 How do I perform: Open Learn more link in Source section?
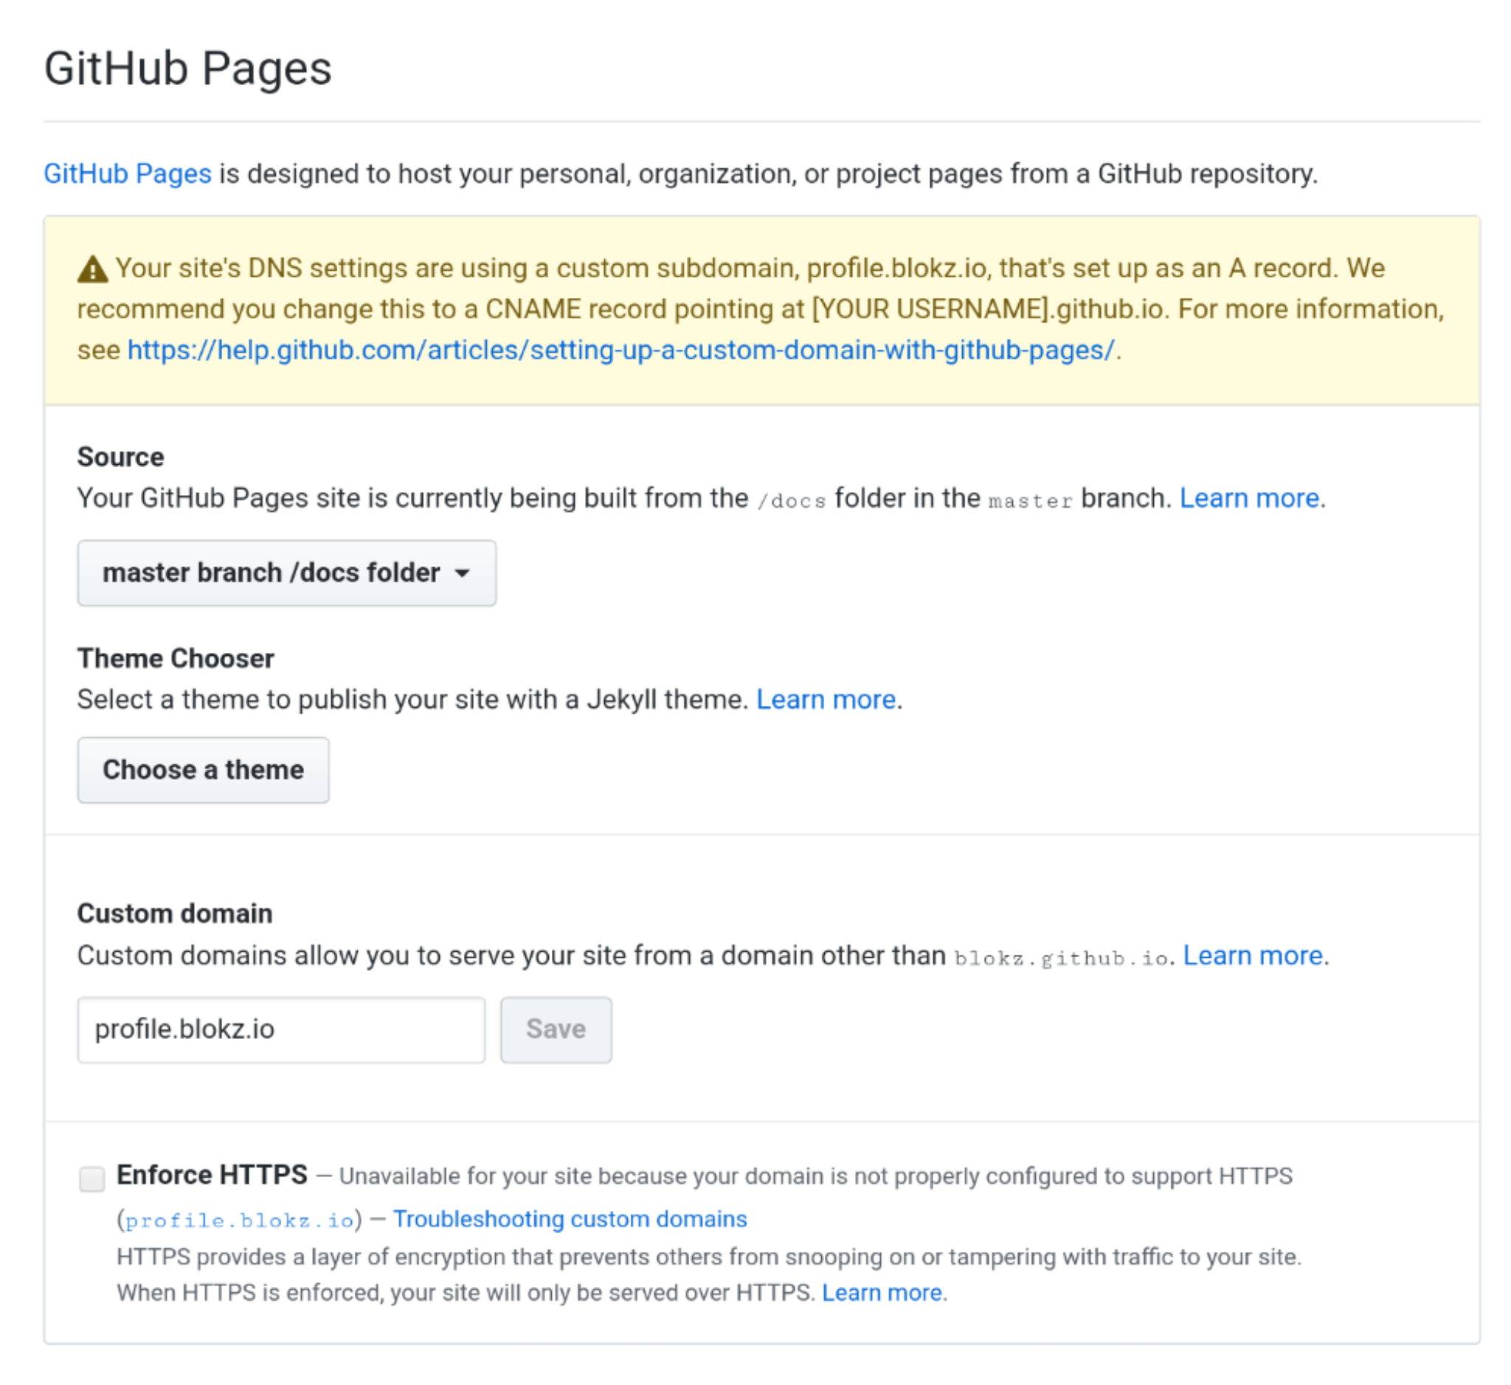click(1249, 498)
